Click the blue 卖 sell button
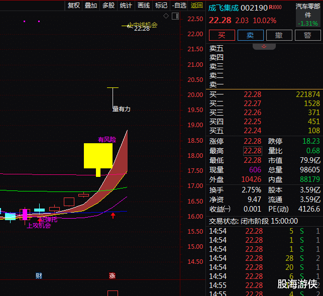This screenshot has height=296, width=323. 250,35
